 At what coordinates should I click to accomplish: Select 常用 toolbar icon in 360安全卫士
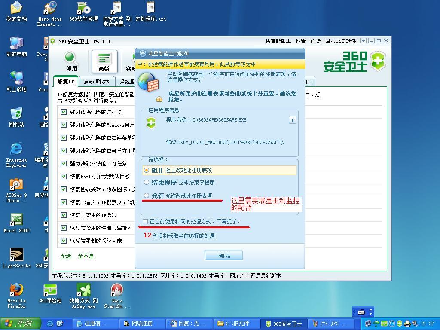(x=71, y=61)
